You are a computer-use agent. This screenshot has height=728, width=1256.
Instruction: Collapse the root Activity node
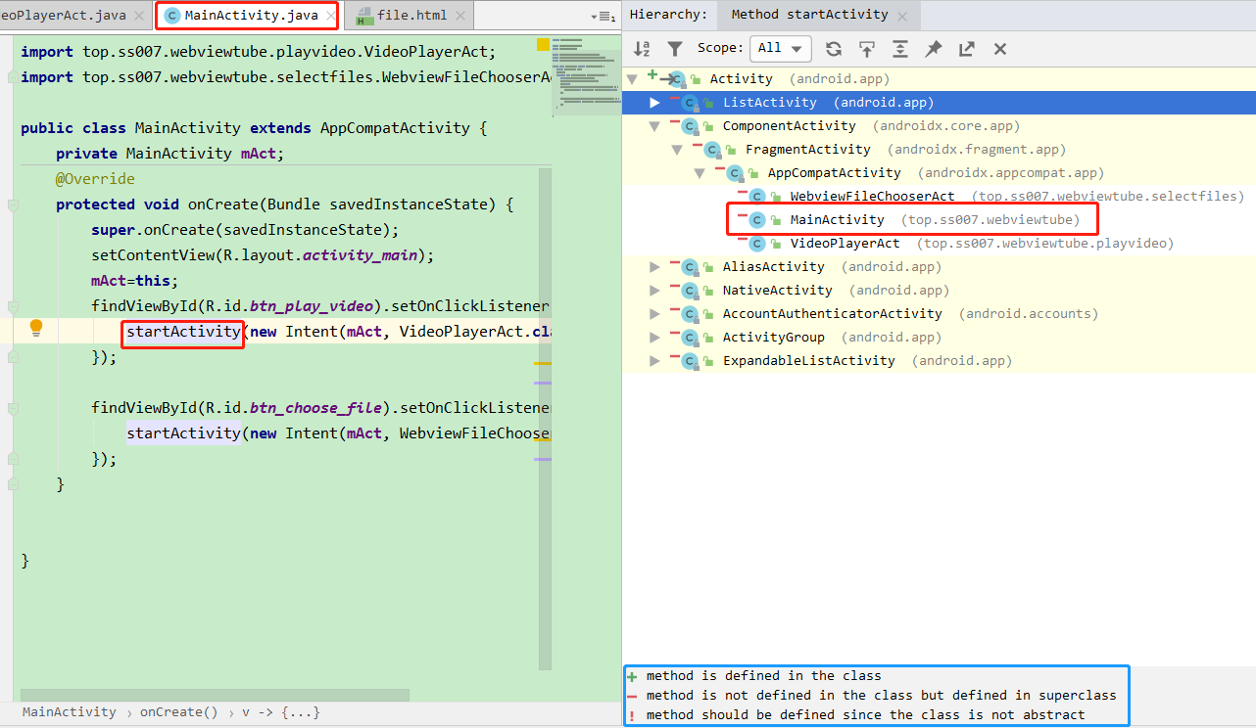pos(632,79)
